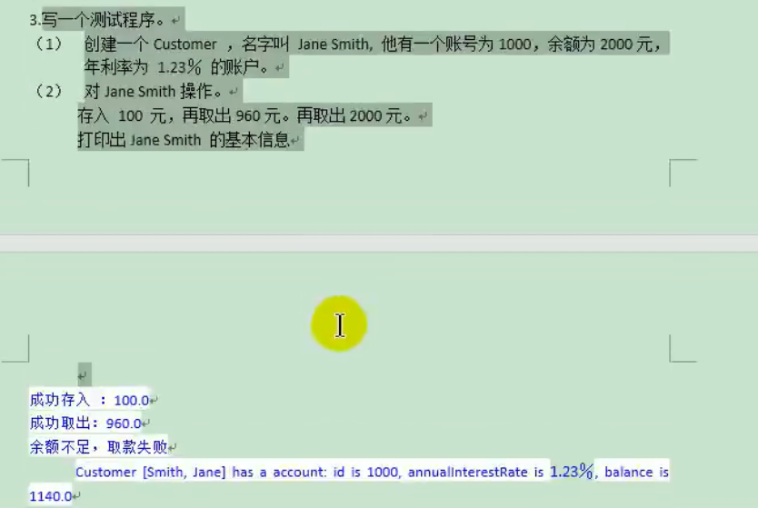Click the output line '成功存入 ： 100.0'
758x508 pixels.
point(89,400)
